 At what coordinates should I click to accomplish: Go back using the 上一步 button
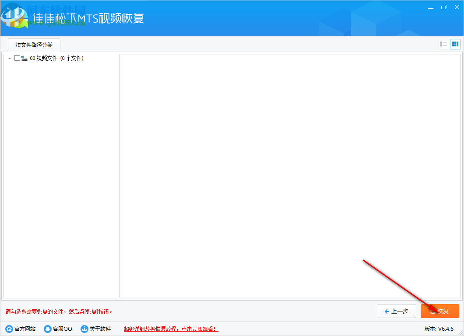tap(397, 311)
